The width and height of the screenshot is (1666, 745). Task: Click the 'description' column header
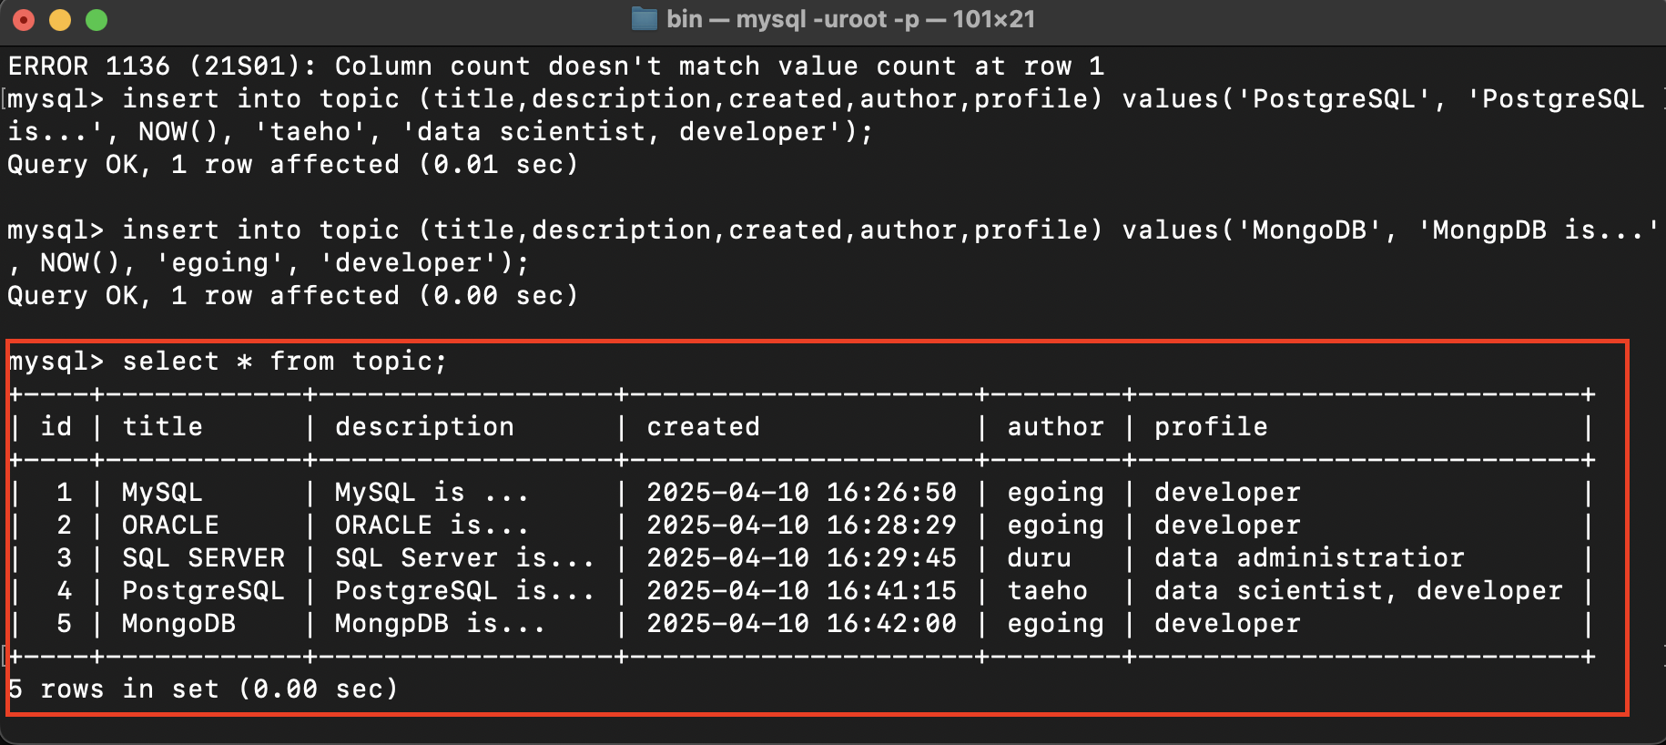(x=424, y=427)
